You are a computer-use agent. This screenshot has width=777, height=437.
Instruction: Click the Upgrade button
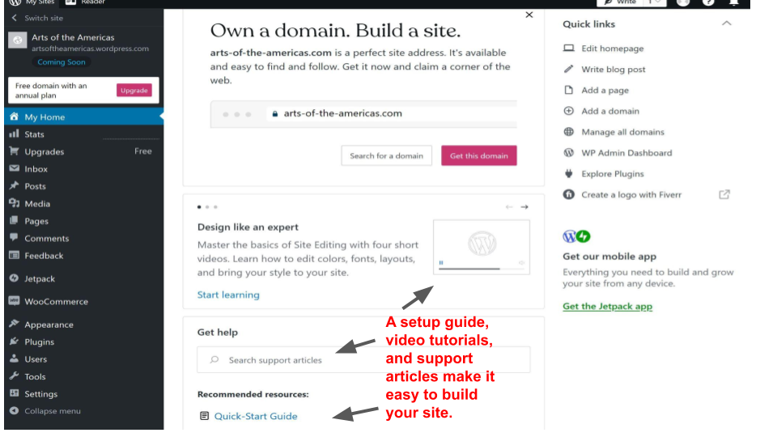(134, 90)
